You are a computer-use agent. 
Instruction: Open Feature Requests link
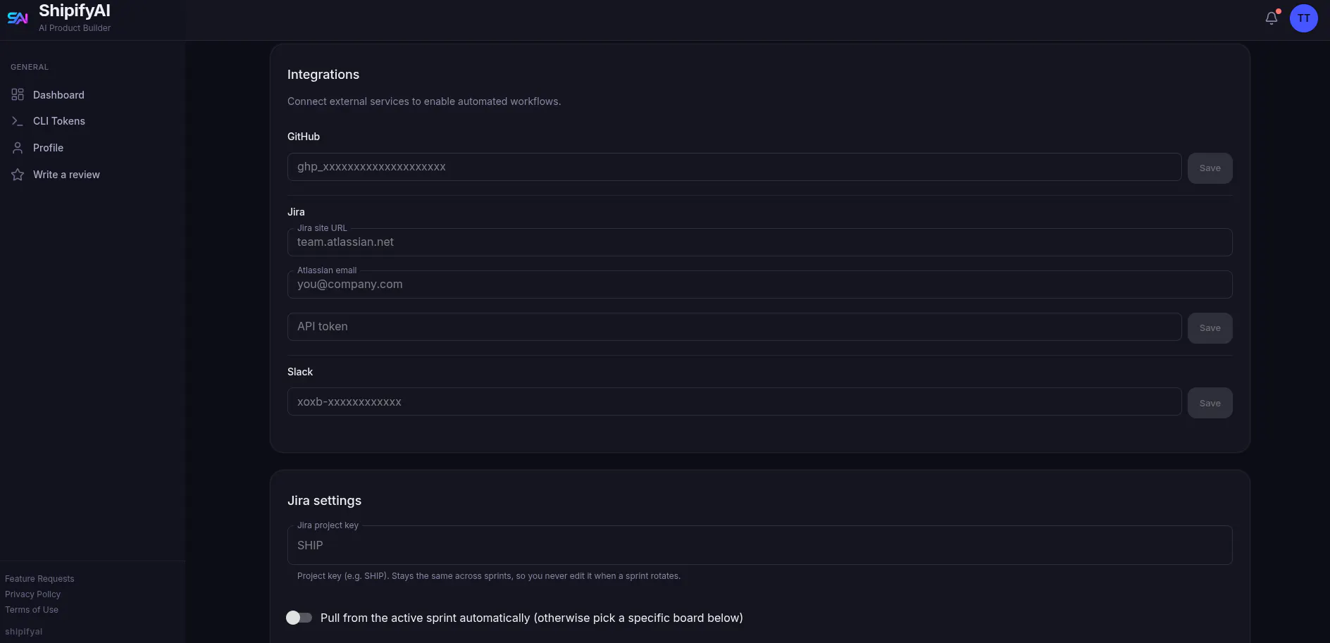[39, 579]
